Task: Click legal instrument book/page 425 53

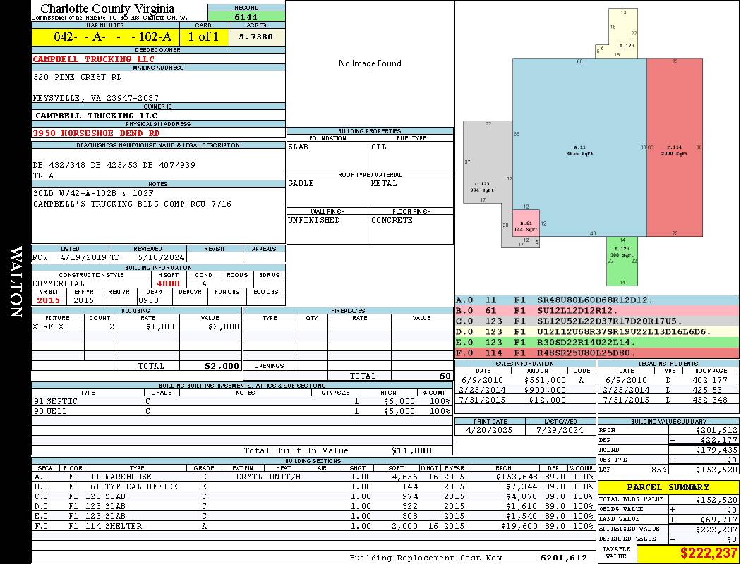Action: pos(707,390)
